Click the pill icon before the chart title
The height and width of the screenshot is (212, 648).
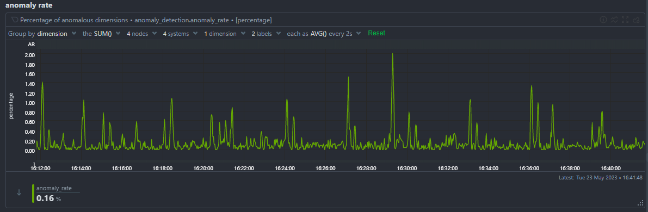(15, 20)
